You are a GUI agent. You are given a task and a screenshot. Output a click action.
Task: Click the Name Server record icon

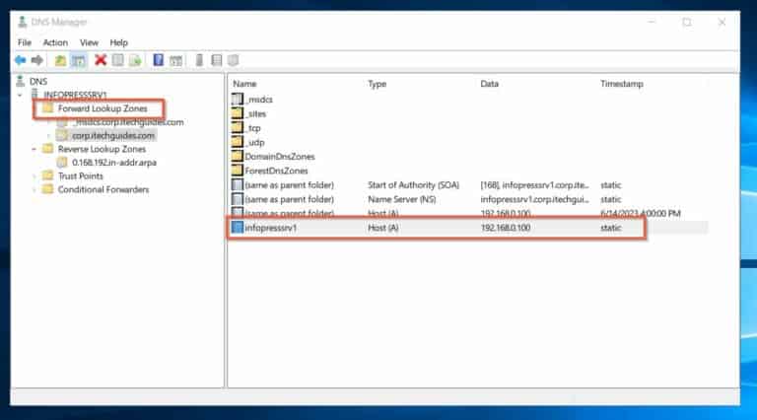tap(237, 199)
